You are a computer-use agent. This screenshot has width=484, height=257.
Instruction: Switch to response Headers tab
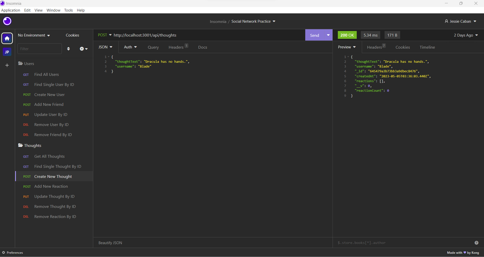[376, 47]
